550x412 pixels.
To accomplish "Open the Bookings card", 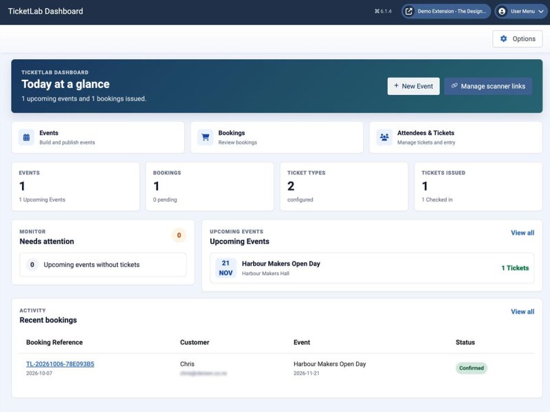I will click(277, 137).
